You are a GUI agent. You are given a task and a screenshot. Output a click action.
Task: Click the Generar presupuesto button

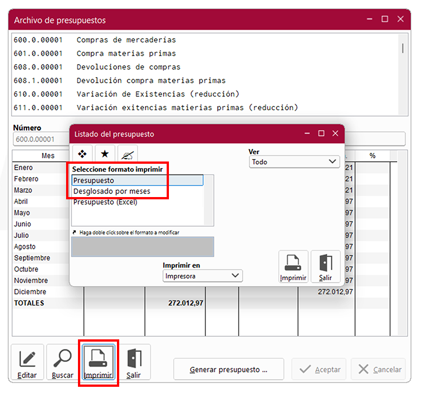tap(228, 370)
